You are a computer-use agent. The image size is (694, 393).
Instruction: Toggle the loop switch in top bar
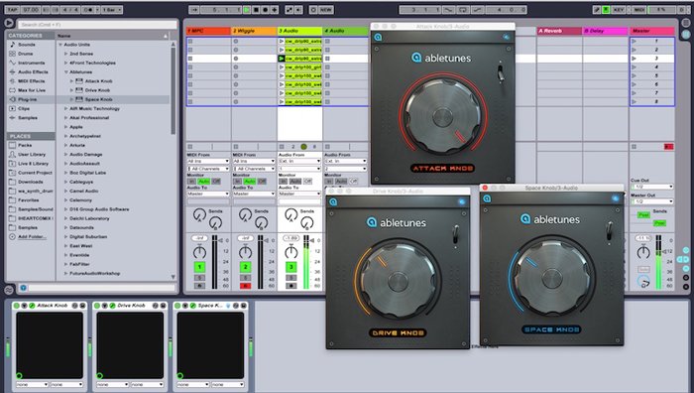(x=463, y=9)
